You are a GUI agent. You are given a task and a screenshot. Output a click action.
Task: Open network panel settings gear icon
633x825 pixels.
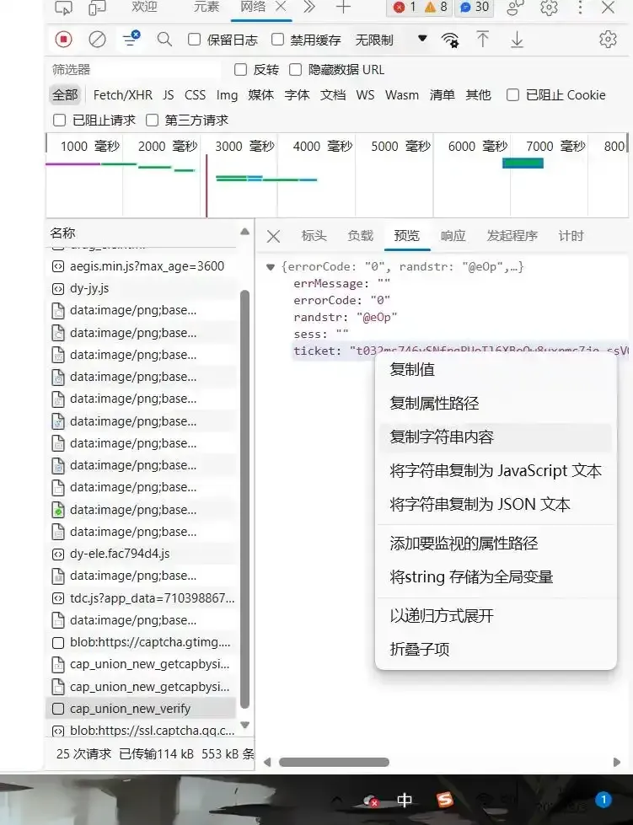click(x=608, y=40)
